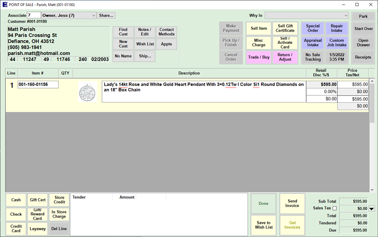Click the Associate number field

(x=34, y=16)
